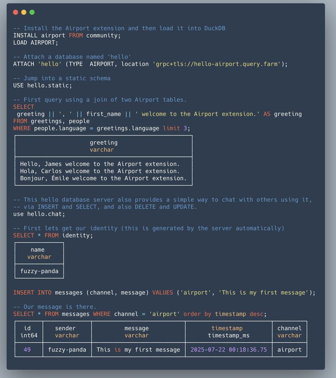Click the INSTALL airport FROM community line
The image size is (336, 378).
click(x=67, y=36)
